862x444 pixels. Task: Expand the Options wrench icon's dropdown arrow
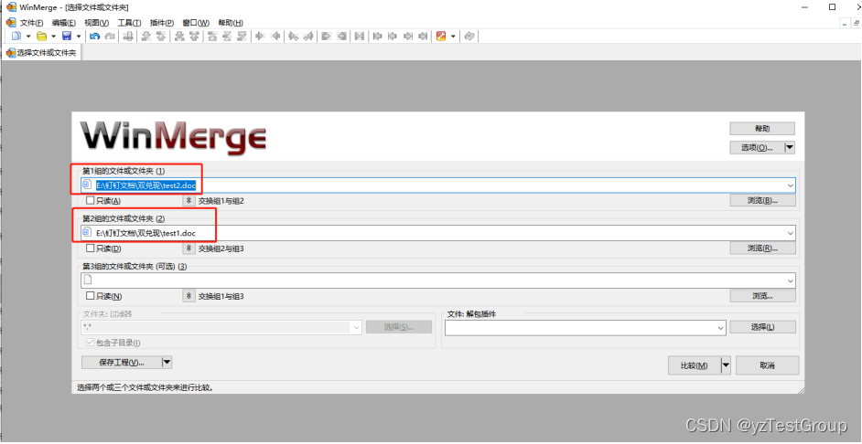[x=453, y=37]
